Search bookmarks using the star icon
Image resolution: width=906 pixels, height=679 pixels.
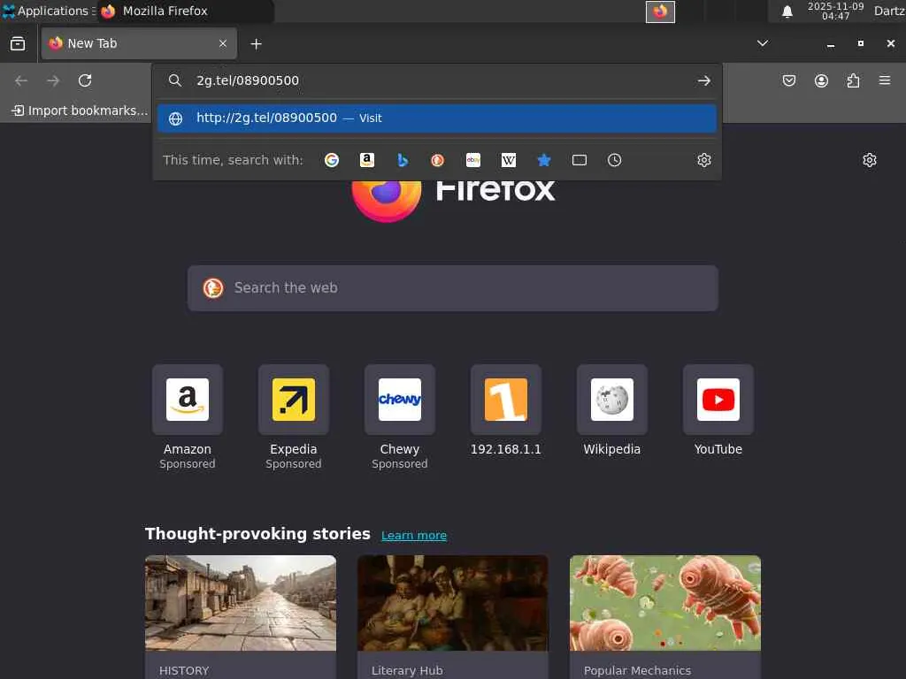(x=544, y=160)
